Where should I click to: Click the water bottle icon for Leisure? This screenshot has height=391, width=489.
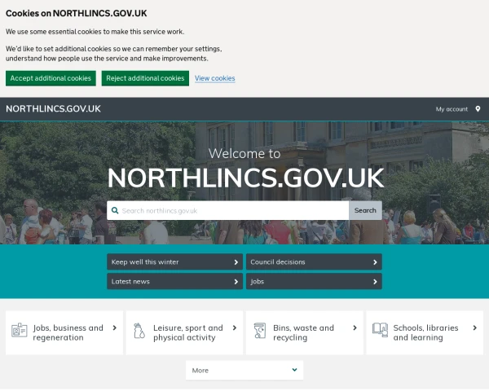[x=139, y=331]
